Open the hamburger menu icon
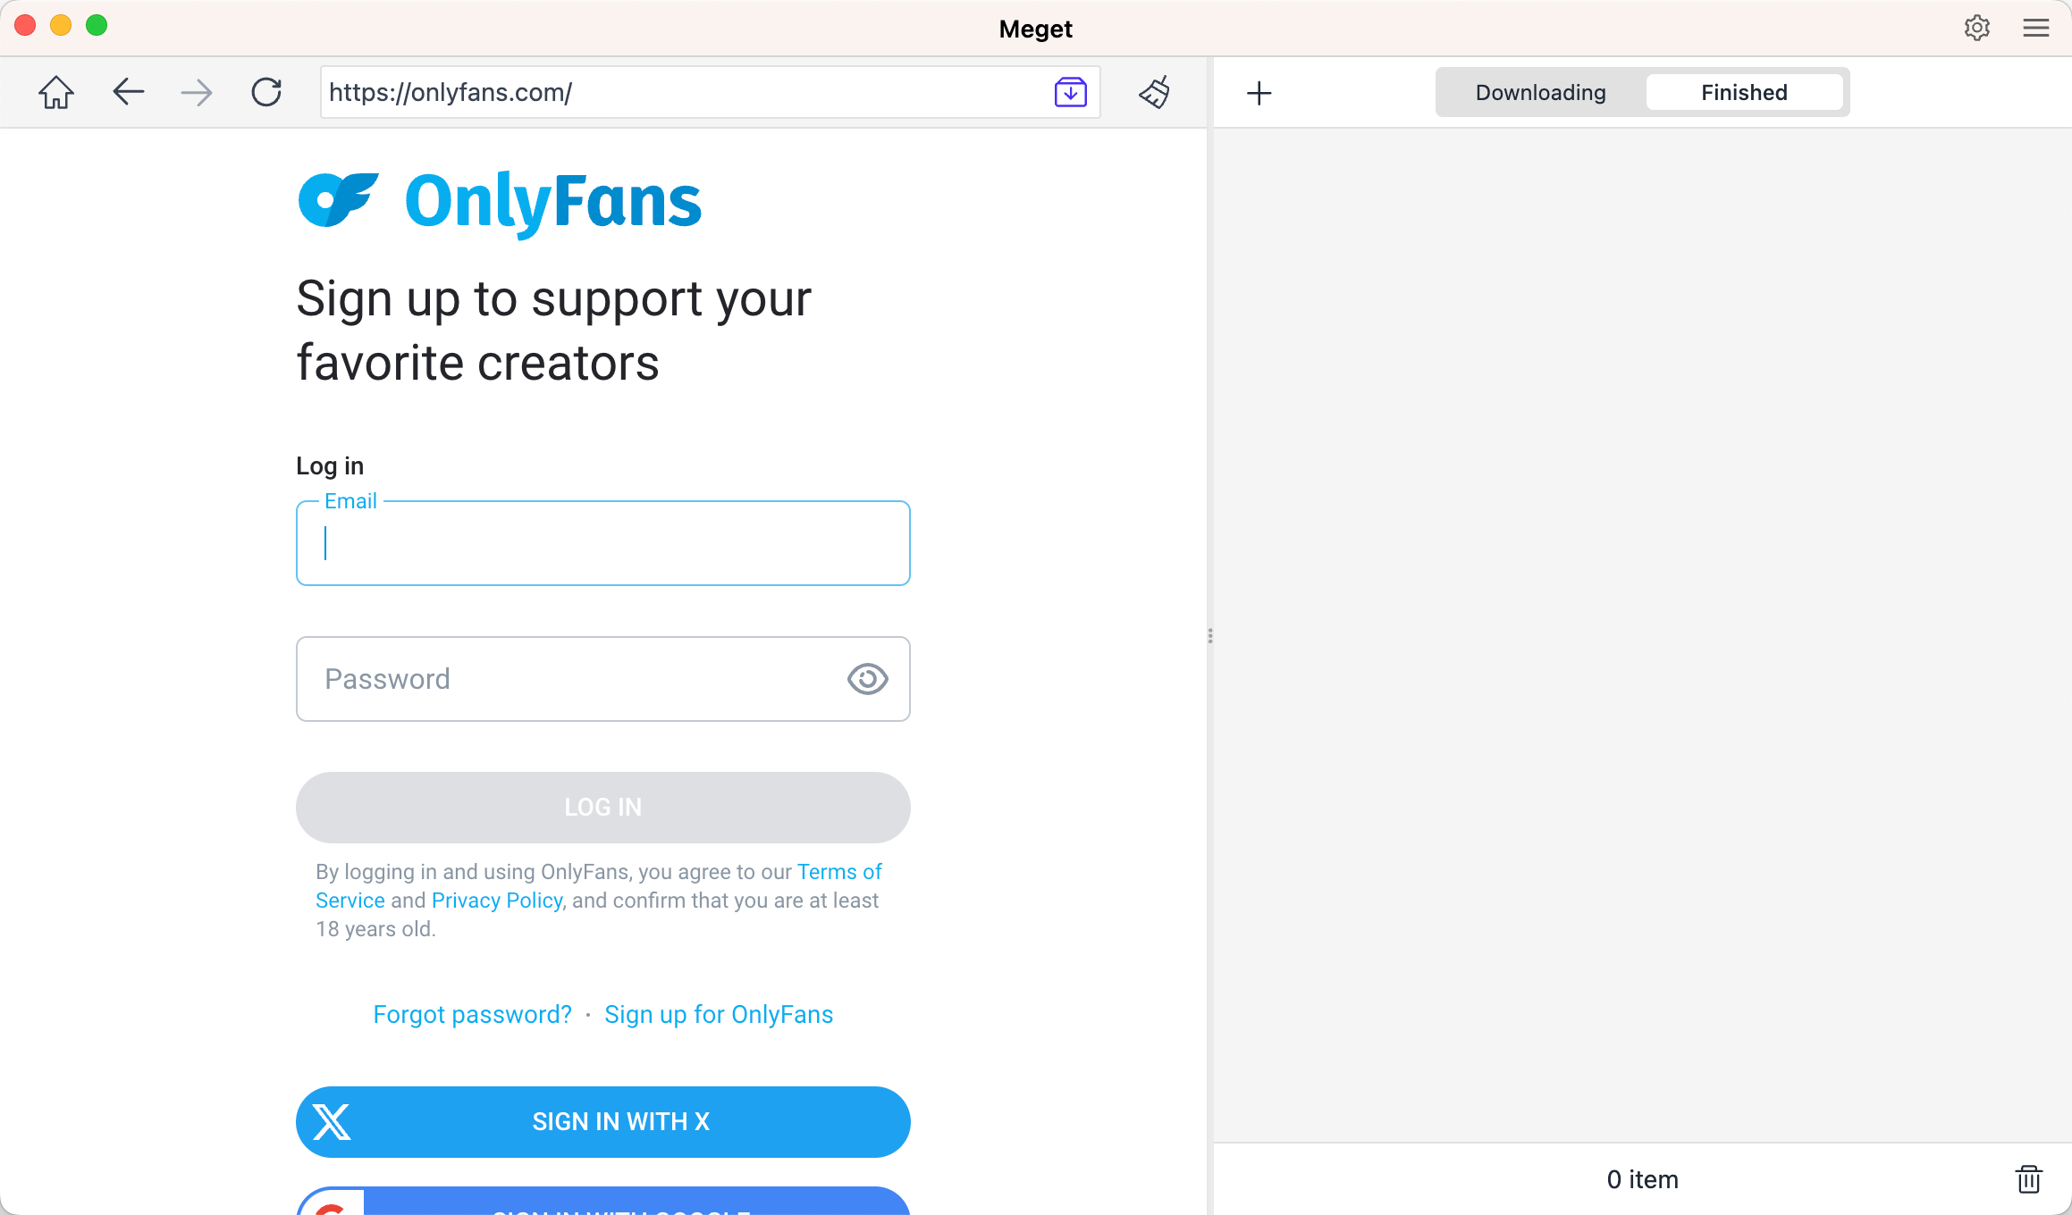The width and height of the screenshot is (2072, 1215). [x=2034, y=28]
